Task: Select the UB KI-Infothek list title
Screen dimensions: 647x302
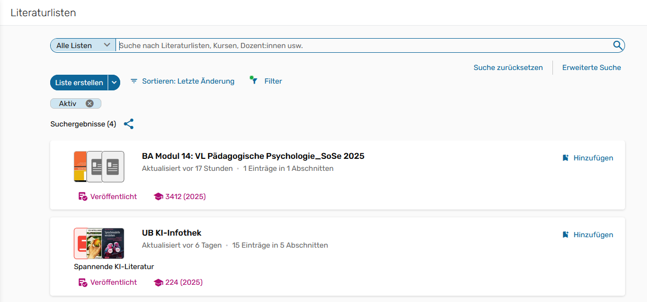Action: click(172, 233)
